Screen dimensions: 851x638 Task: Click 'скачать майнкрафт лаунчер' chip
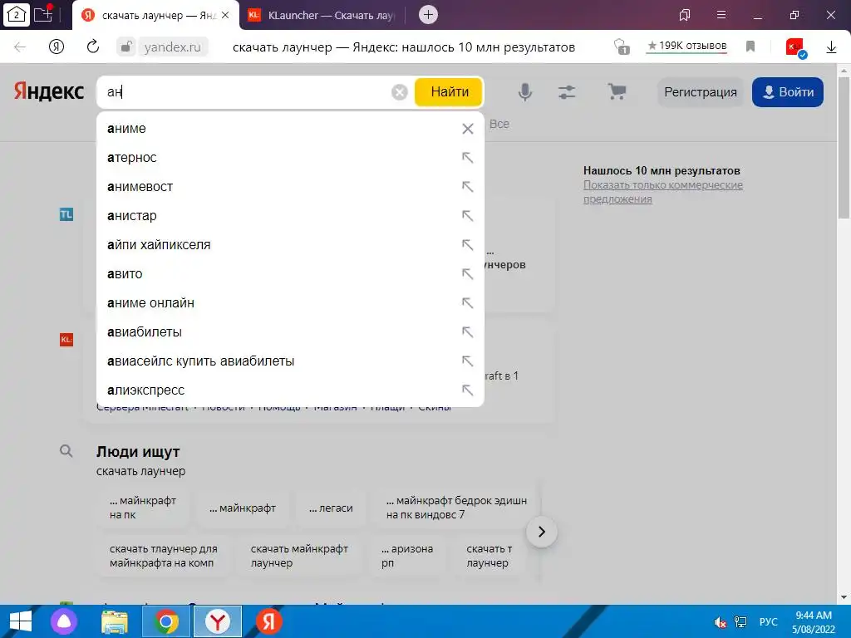pyautogui.click(x=299, y=556)
